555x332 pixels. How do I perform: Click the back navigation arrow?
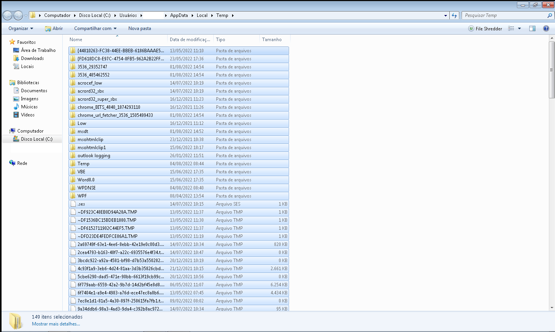7,15
